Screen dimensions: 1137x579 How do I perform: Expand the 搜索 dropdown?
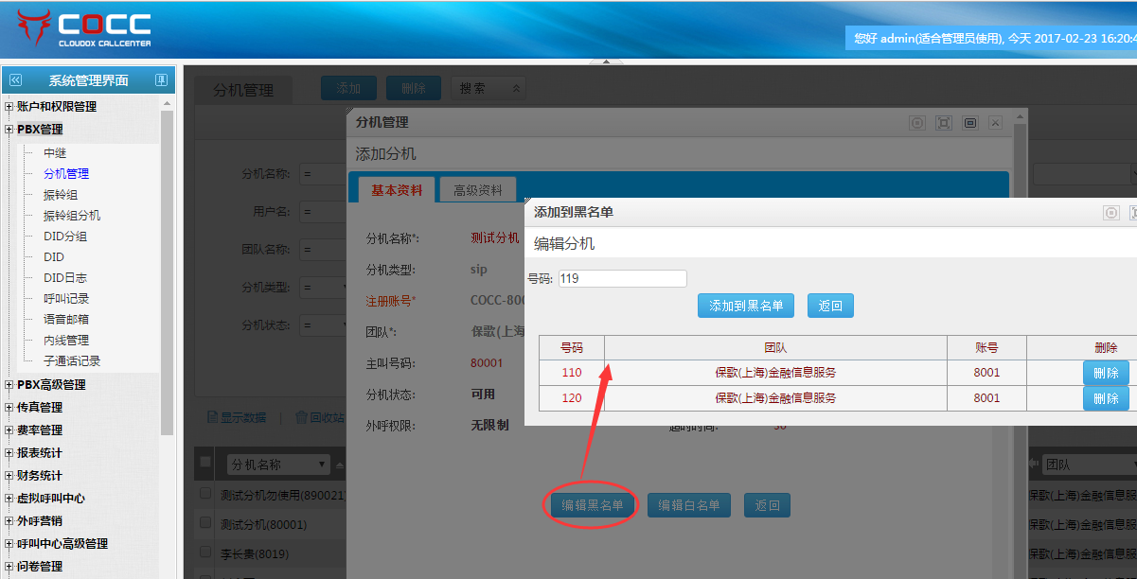click(x=516, y=88)
